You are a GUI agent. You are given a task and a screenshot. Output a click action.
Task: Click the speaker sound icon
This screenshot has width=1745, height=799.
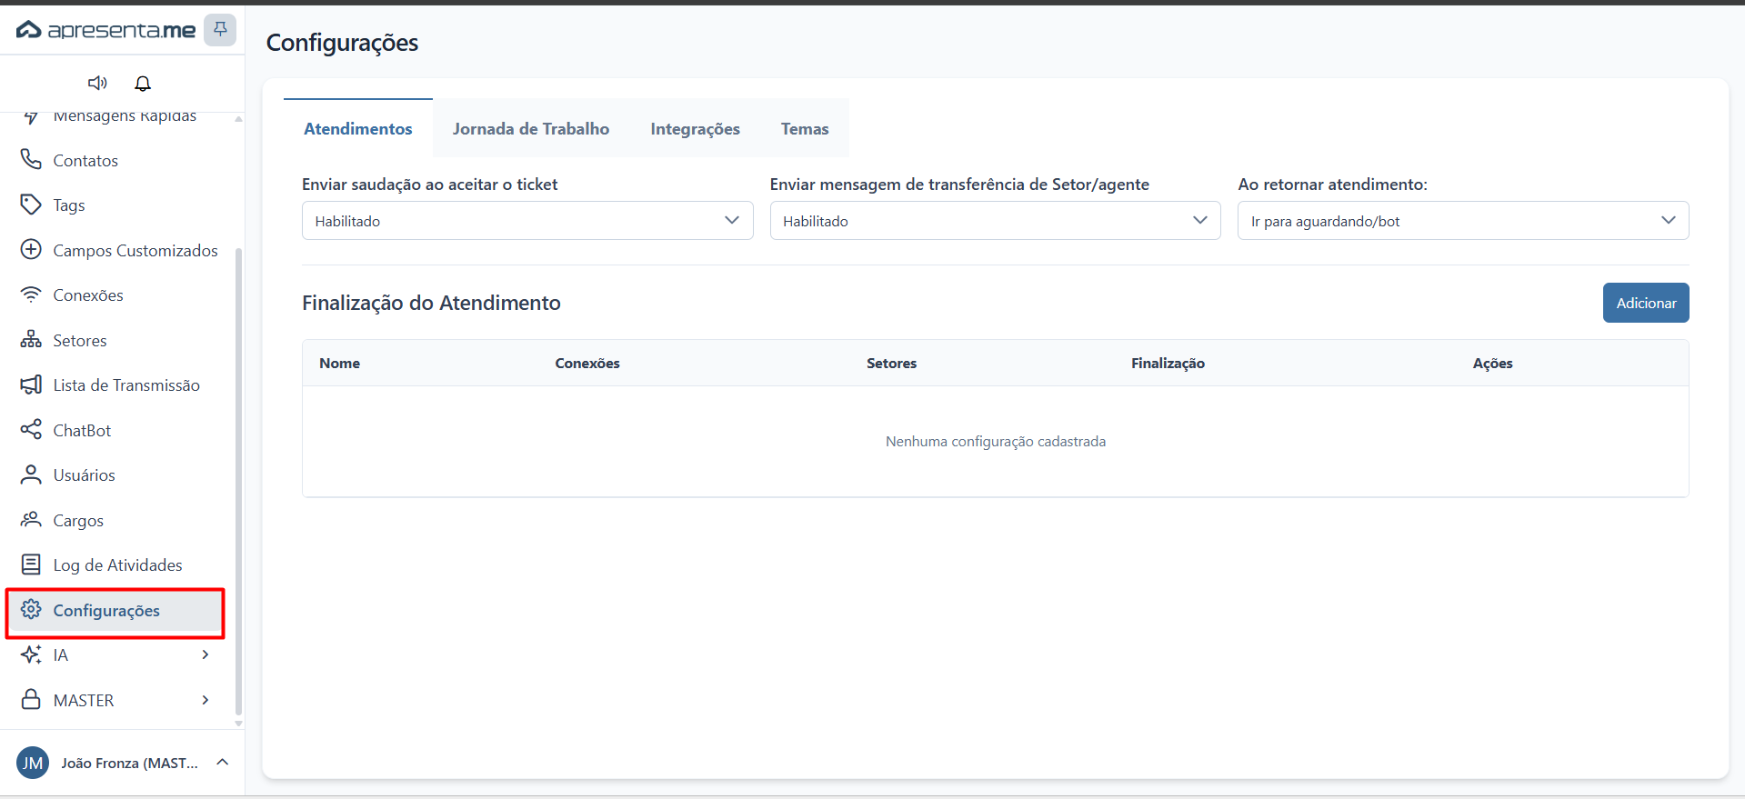click(x=97, y=83)
